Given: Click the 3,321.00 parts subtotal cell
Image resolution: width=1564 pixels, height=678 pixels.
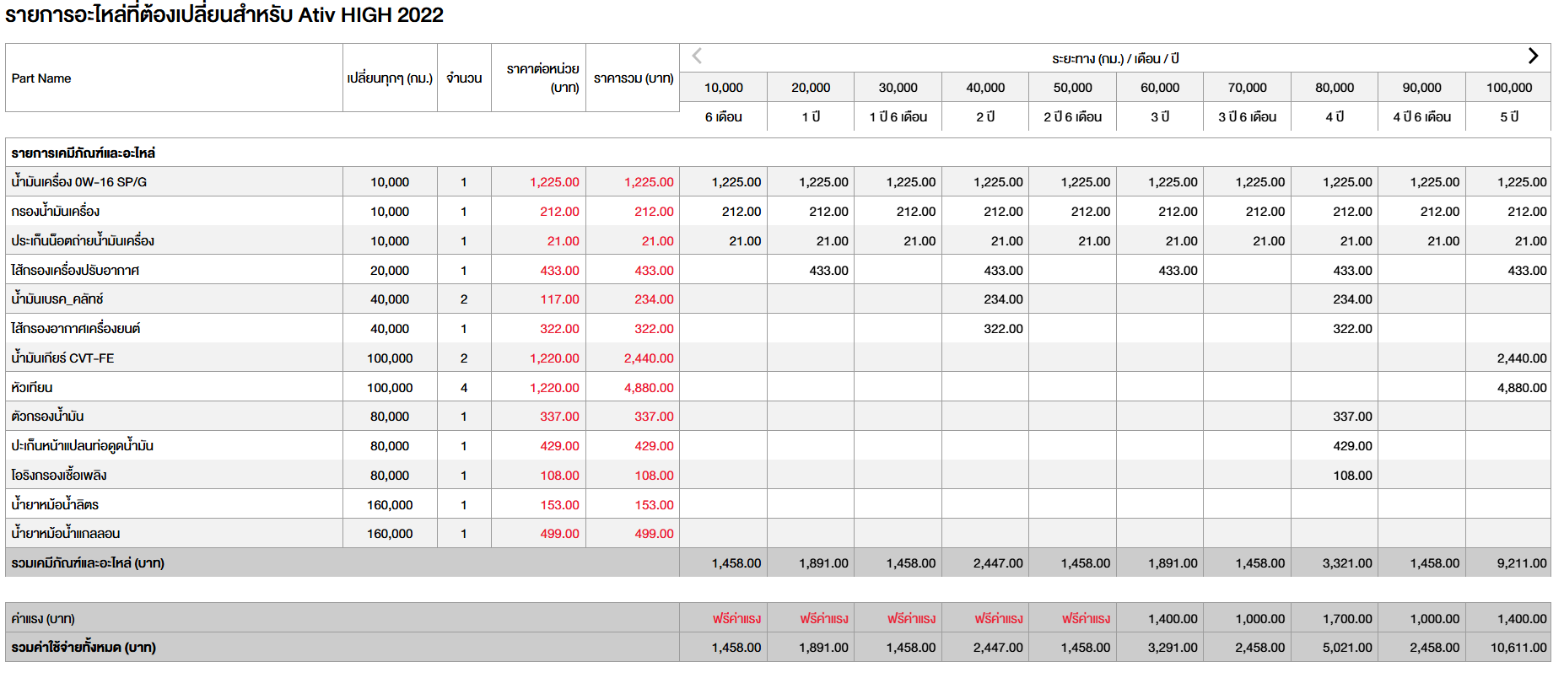Looking at the screenshot, I should tap(1346, 563).
